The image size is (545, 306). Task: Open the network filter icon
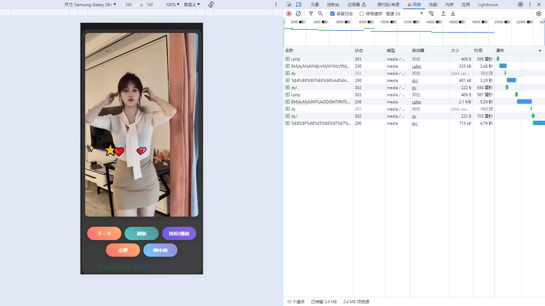pos(311,14)
